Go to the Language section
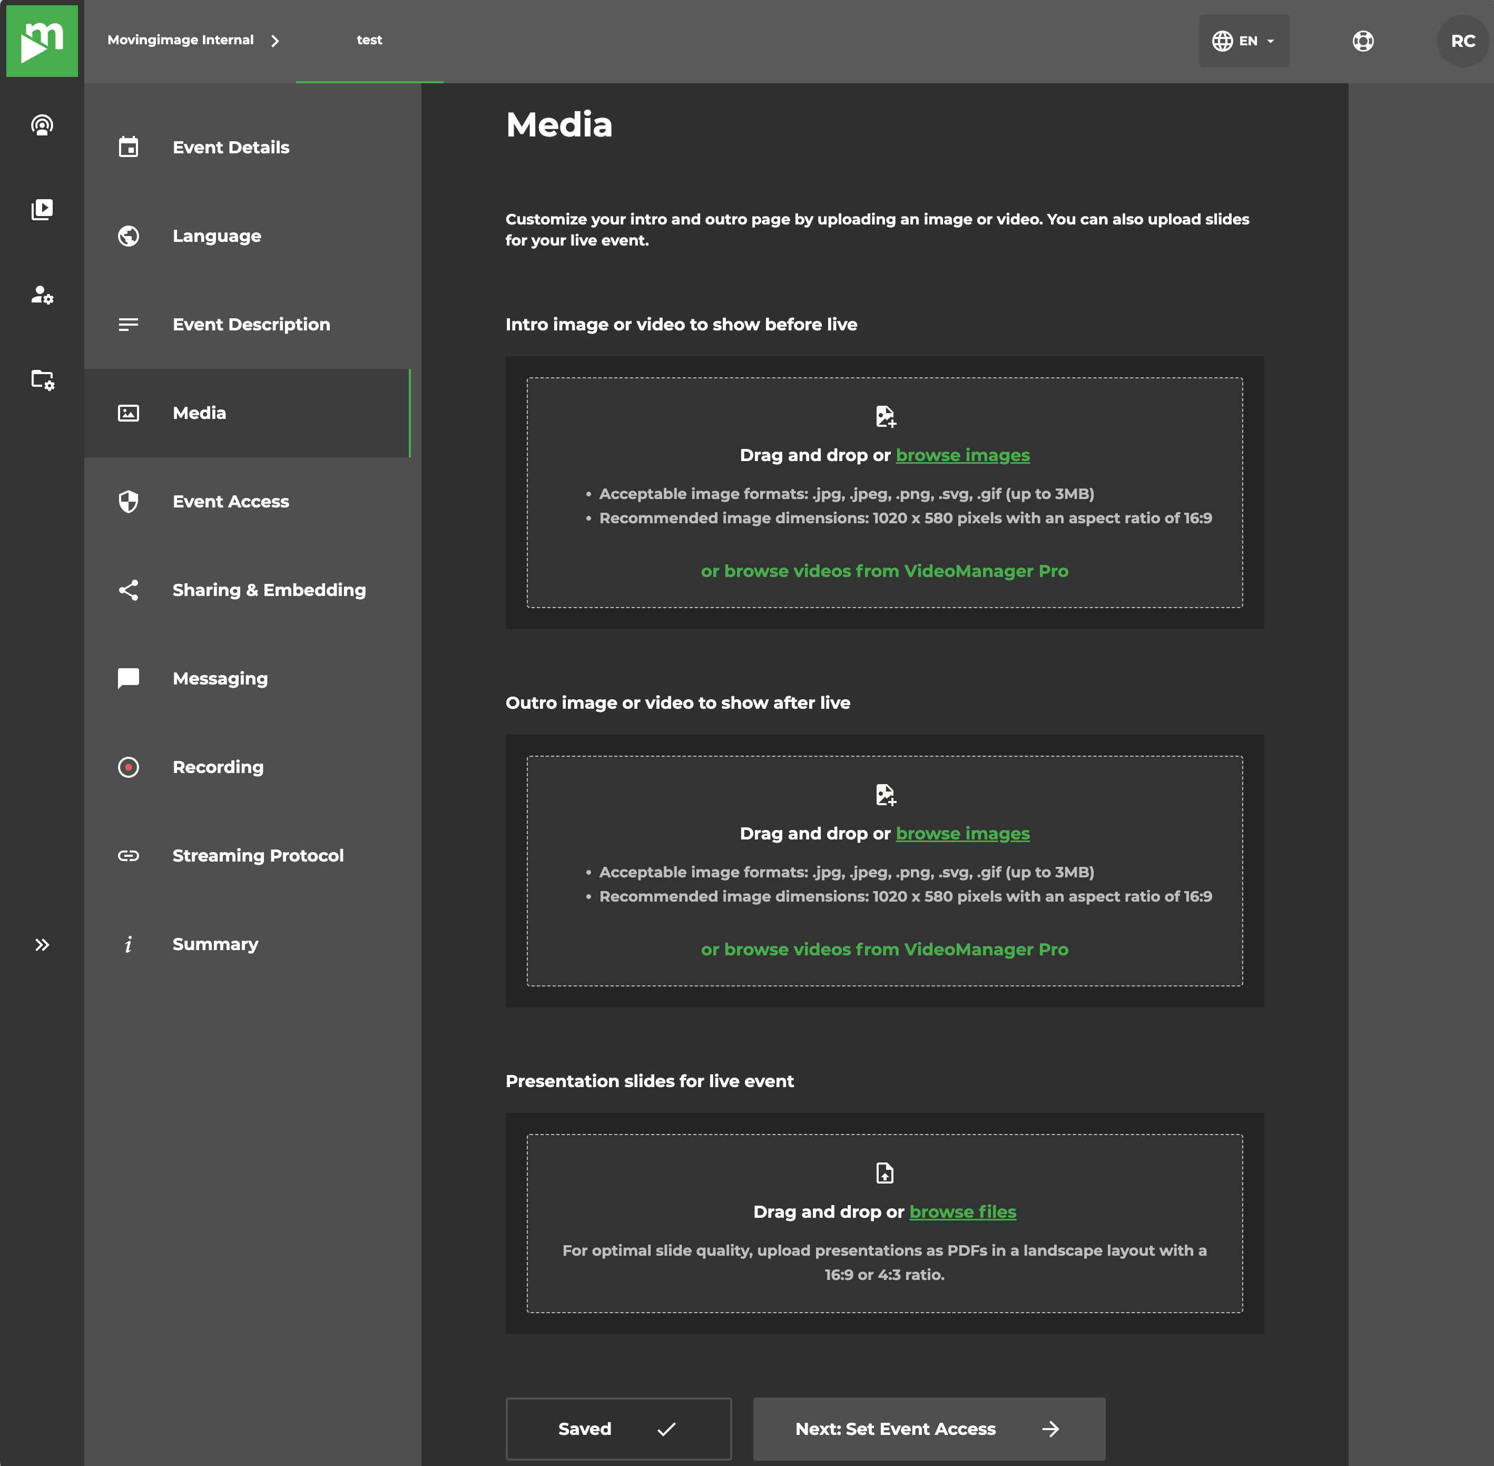 (247, 236)
